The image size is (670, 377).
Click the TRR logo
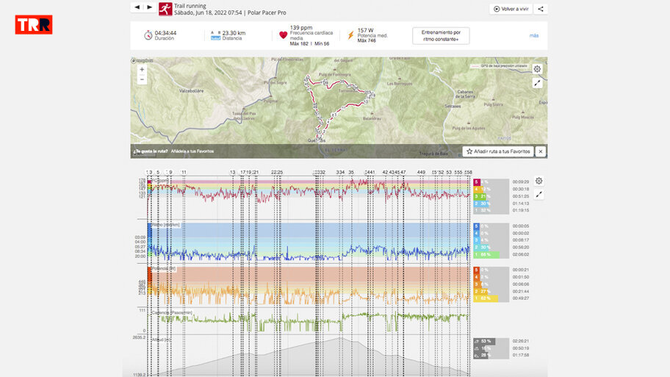point(34,25)
